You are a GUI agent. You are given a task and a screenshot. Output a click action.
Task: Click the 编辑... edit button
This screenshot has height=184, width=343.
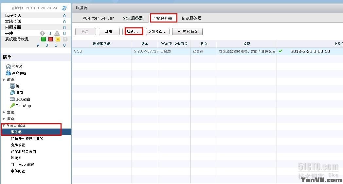point(133,32)
